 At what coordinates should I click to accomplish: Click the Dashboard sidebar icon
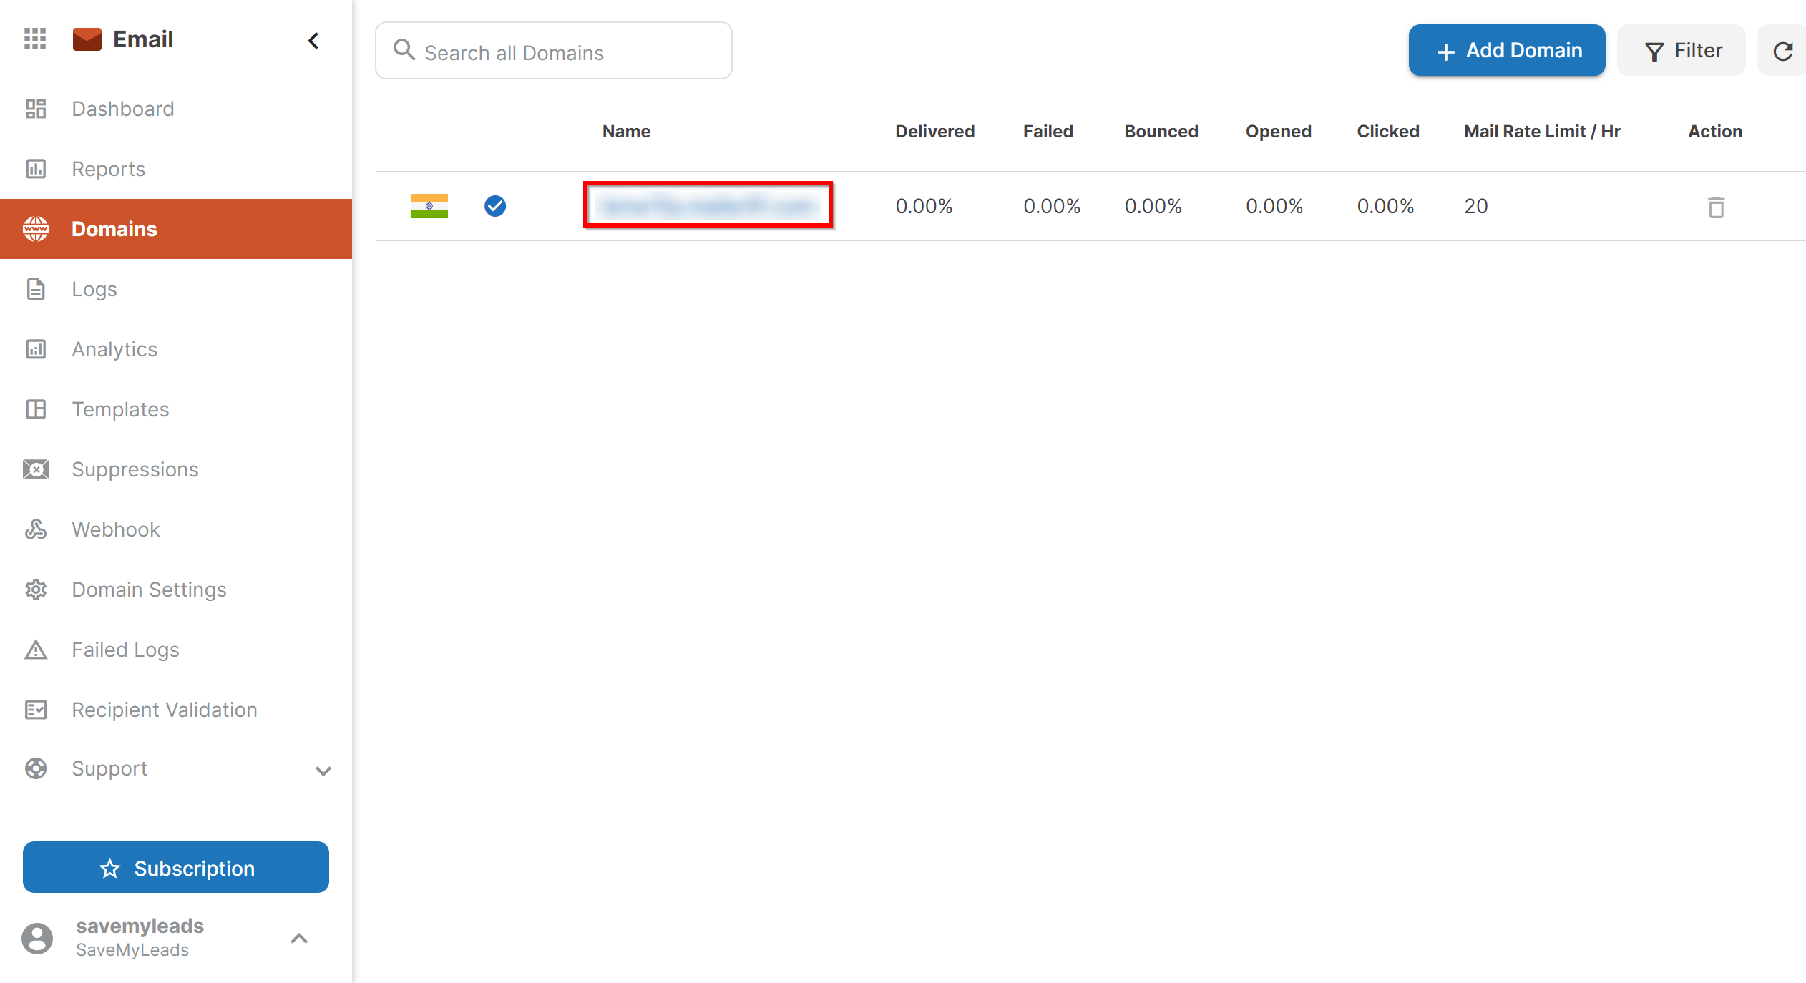click(35, 108)
